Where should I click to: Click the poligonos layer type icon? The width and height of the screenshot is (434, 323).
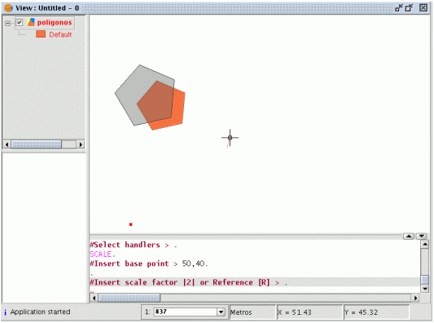[31, 23]
